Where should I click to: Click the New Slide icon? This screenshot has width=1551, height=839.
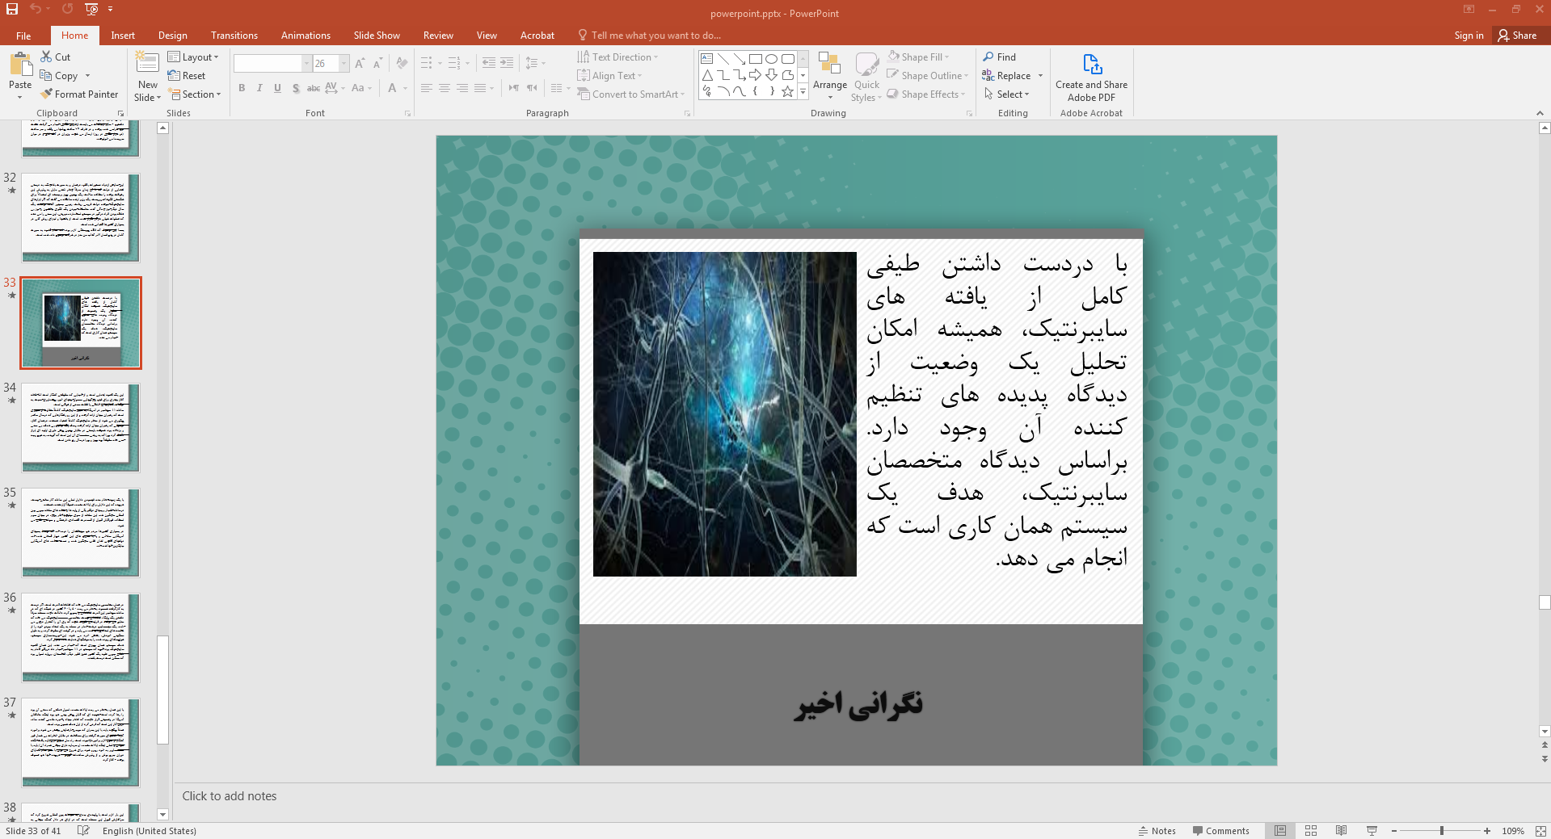click(x=147, y=63)
